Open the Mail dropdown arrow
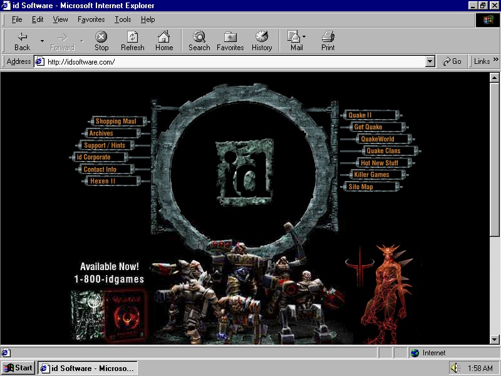 [304, 36]
